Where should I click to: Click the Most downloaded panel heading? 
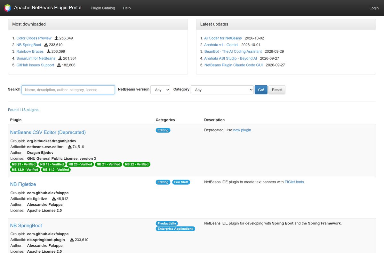[x=98, y=24]
